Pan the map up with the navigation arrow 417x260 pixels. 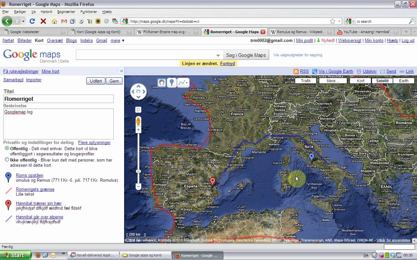click(x=138, y=86)
